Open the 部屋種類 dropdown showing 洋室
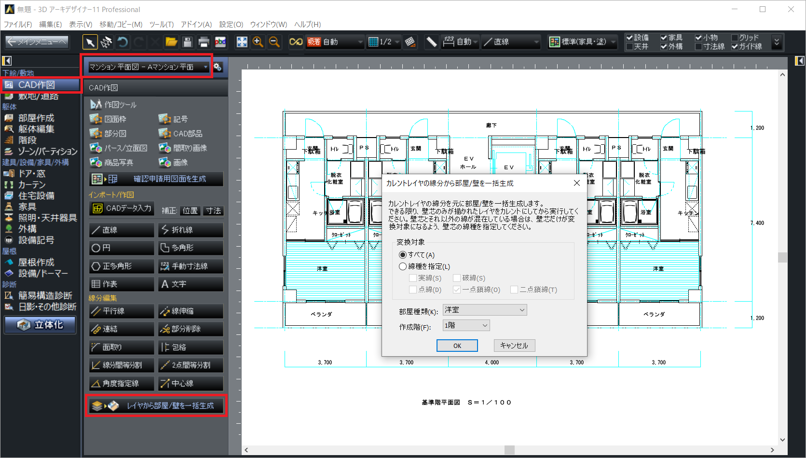Viewport: 806px width, 458px height. pos(484,310)
